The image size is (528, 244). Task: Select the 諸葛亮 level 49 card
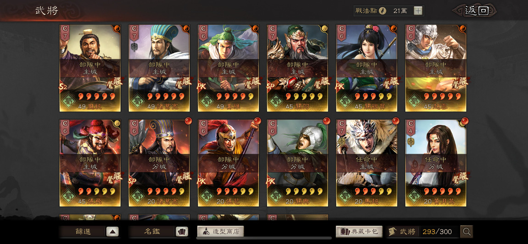(159, 68)
